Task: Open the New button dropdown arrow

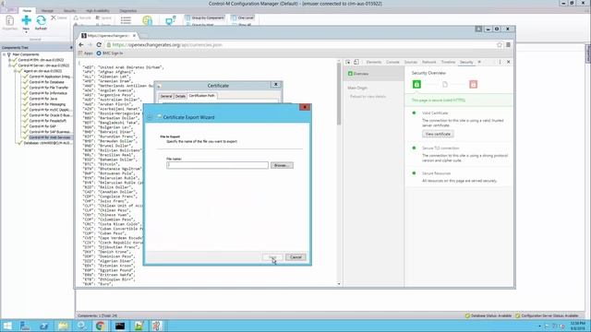Action: coord(26,32)
